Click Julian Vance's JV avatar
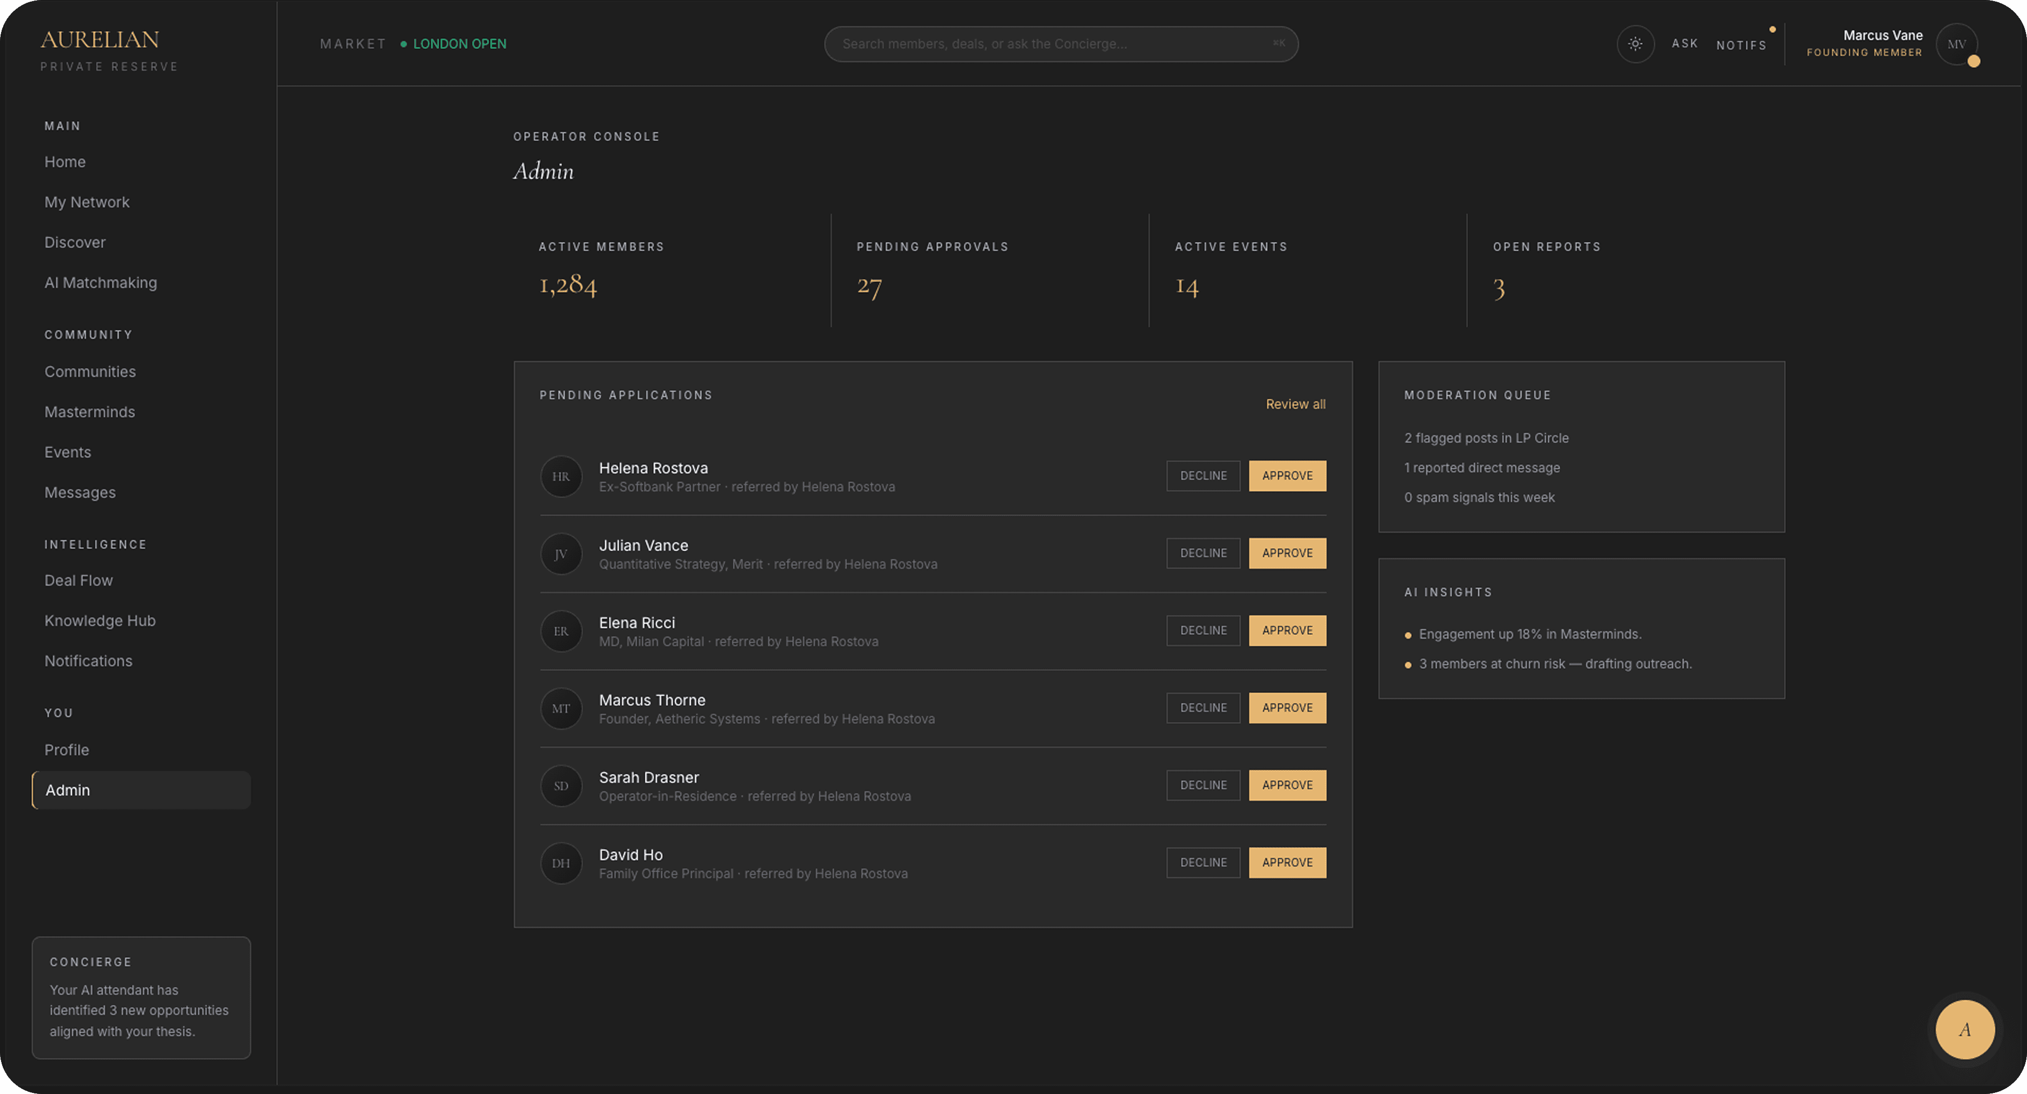This screenshot has width=2027, height=1094. [561, 553]
